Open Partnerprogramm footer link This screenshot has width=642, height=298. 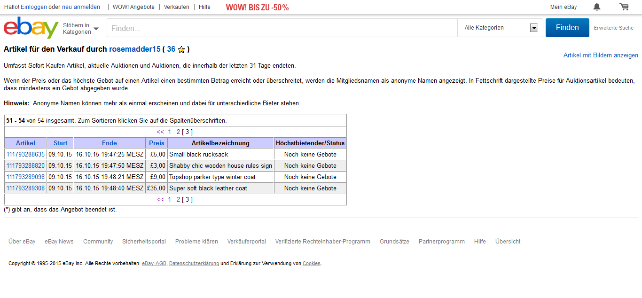(442, 242)
